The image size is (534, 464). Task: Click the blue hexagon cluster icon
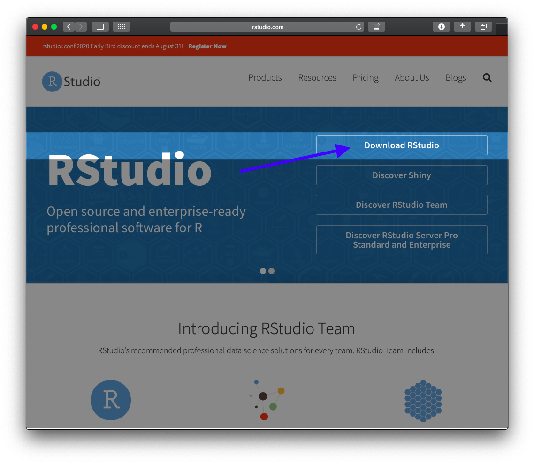[423, 401]
